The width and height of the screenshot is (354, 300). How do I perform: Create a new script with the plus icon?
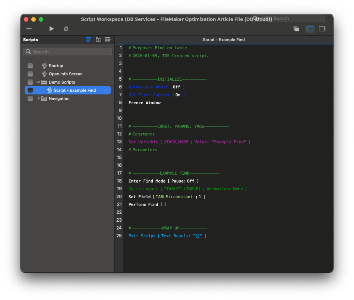tap(29, 29)
